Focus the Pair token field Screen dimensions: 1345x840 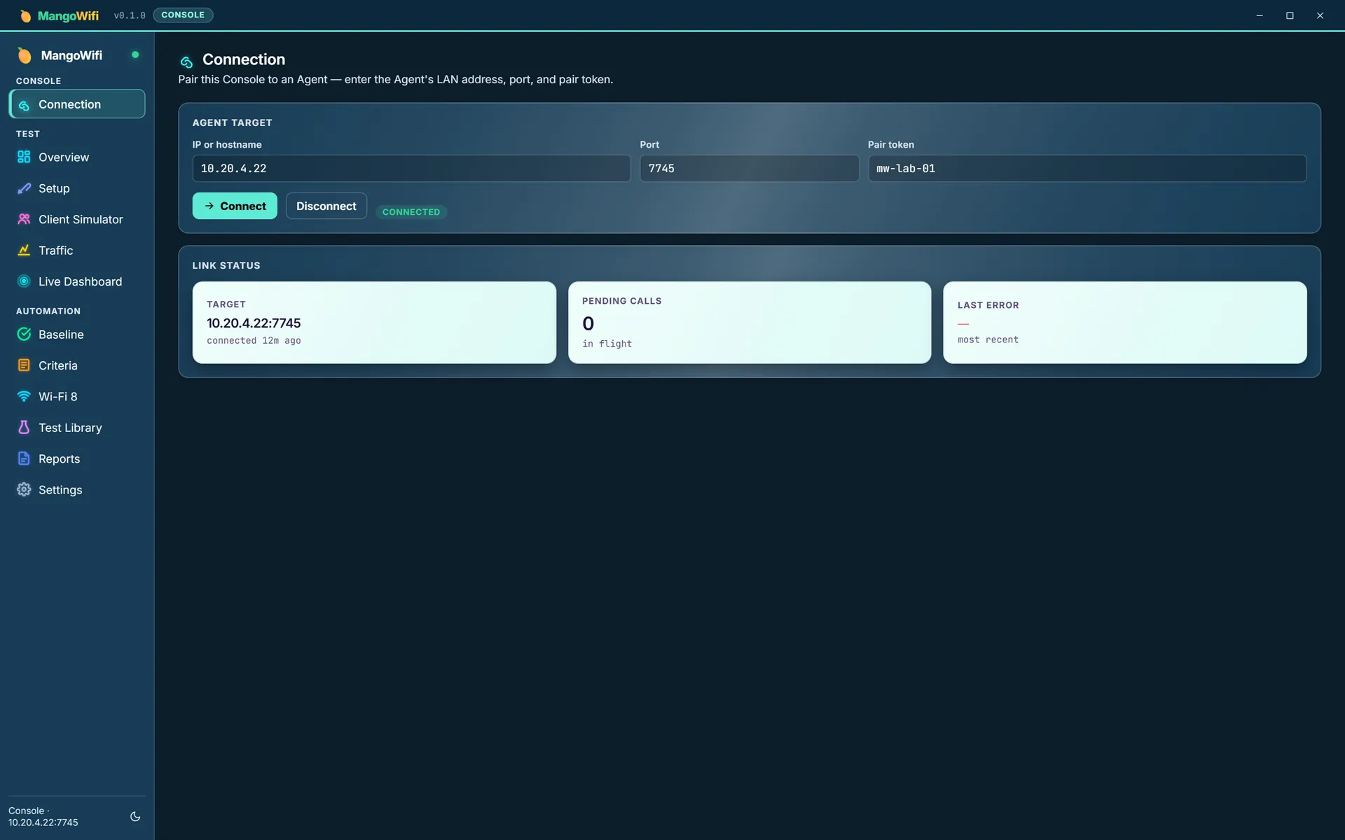[1087, 169]
